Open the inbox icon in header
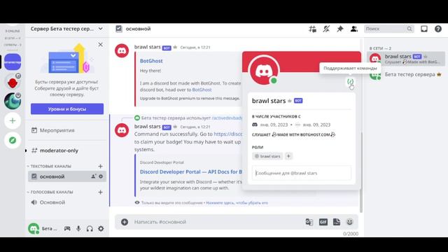 pos(424,29)
